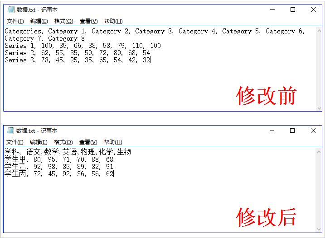Place cursor after '62' in 学生丙 row
Screen dimensions: 325x238
(114, 174)
